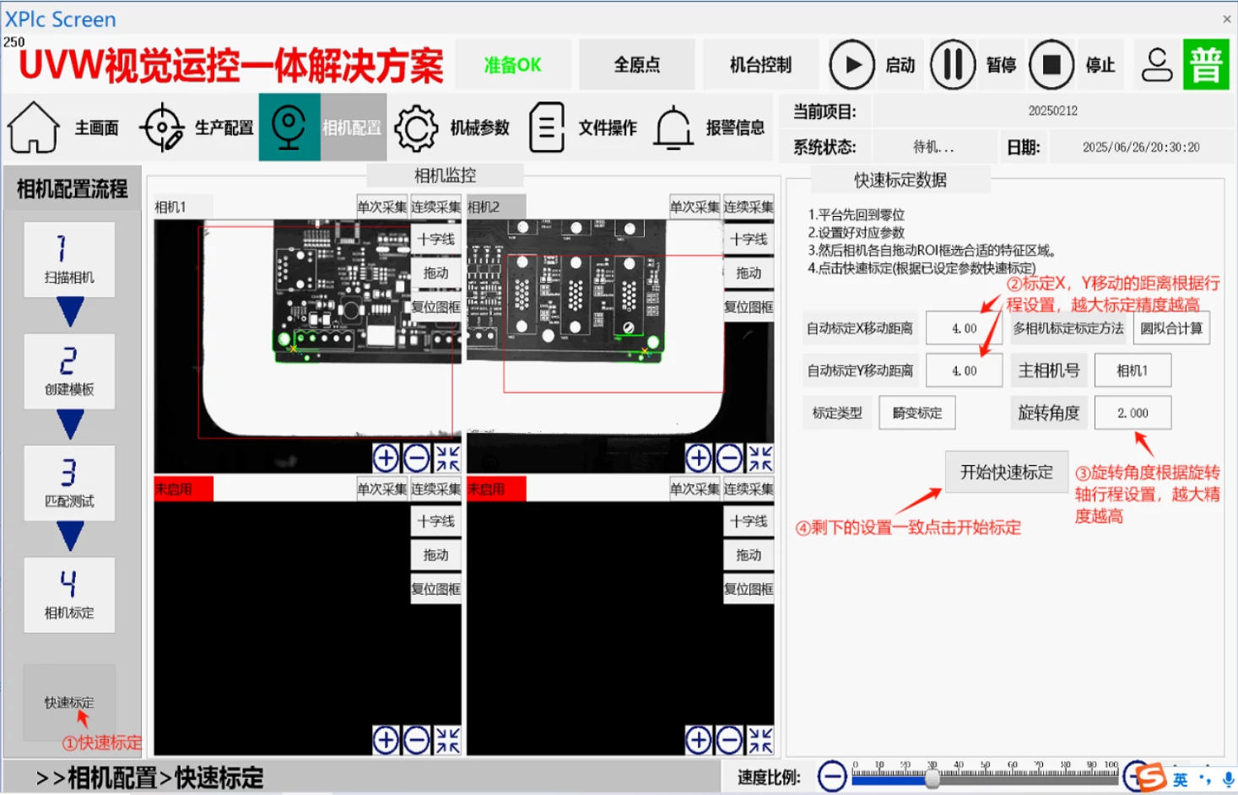Click the 自动标定Y移动距离 value field

click(x=964, y=370)
